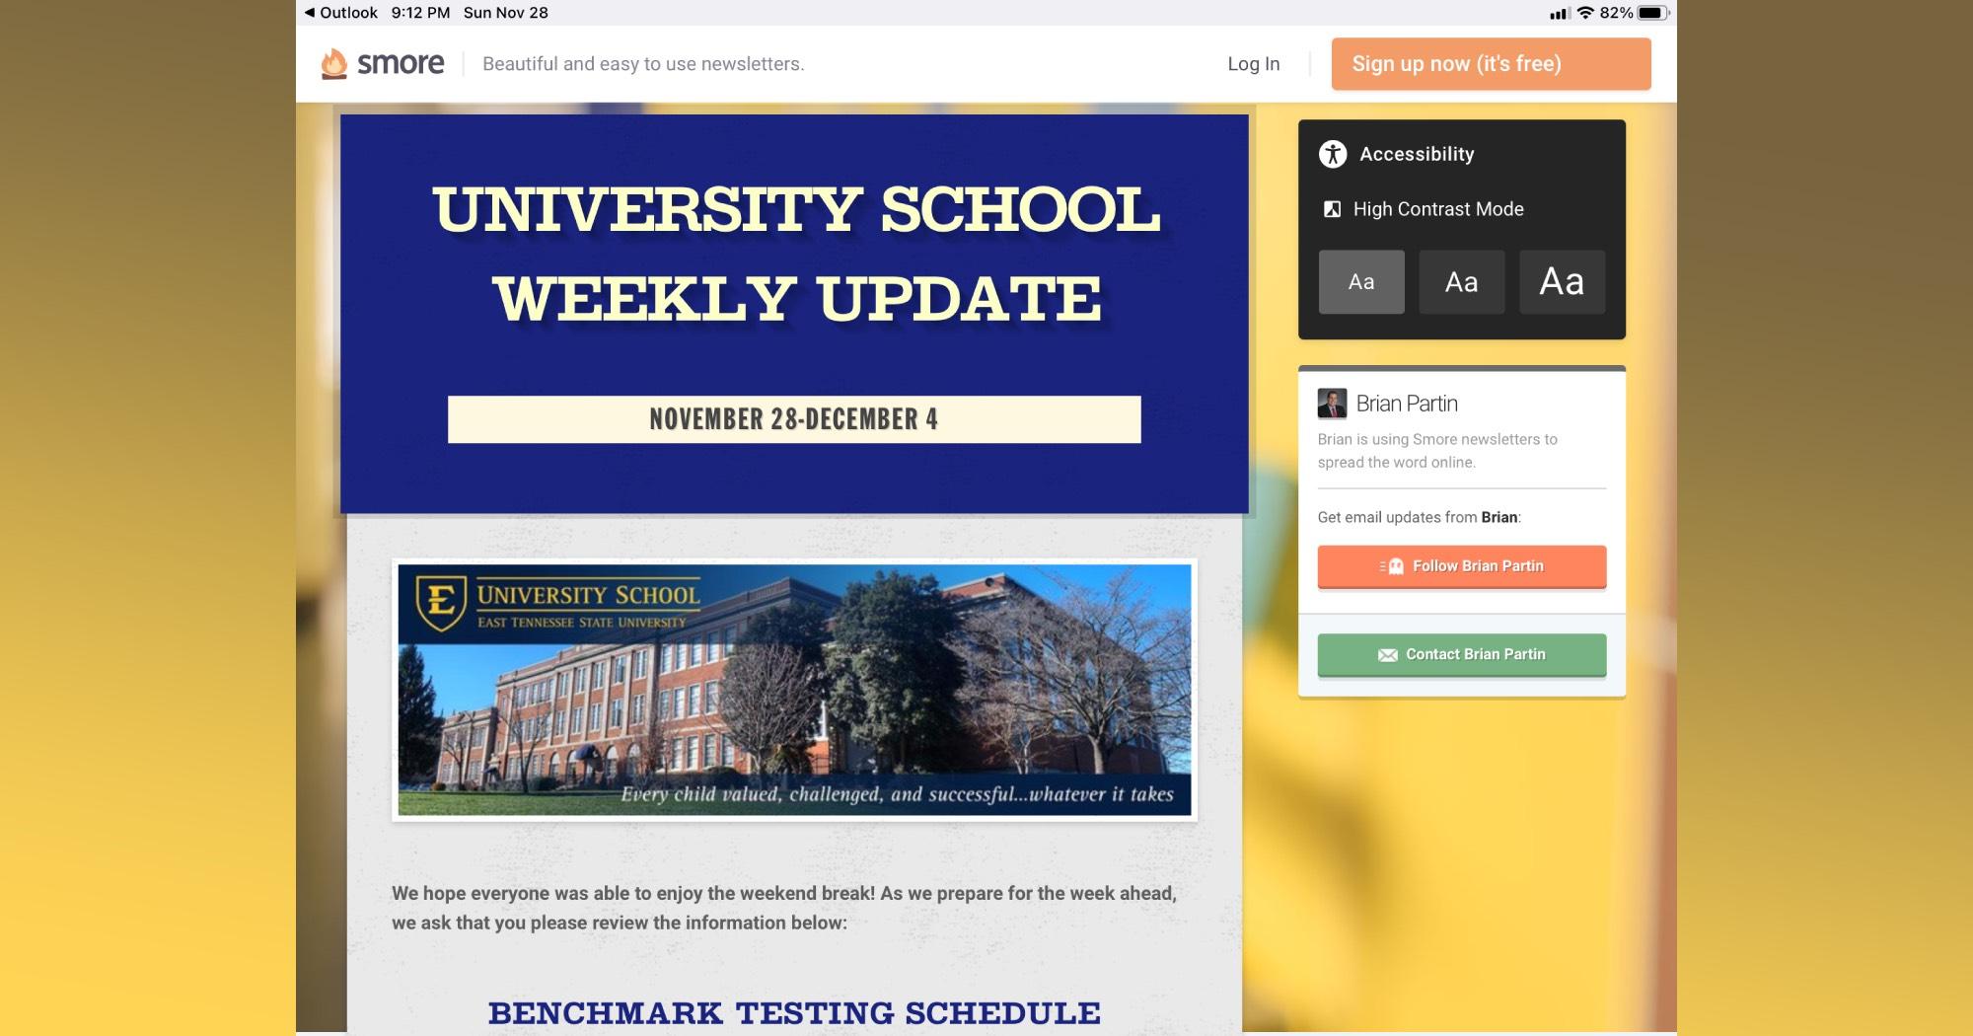Click the Smore flame logo icon
The width and height of the screenshot is (1973, 1036).
click(334, 64)
